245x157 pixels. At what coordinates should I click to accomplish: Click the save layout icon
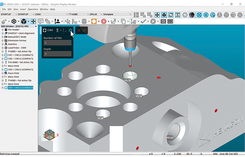(x=143, y=15)
